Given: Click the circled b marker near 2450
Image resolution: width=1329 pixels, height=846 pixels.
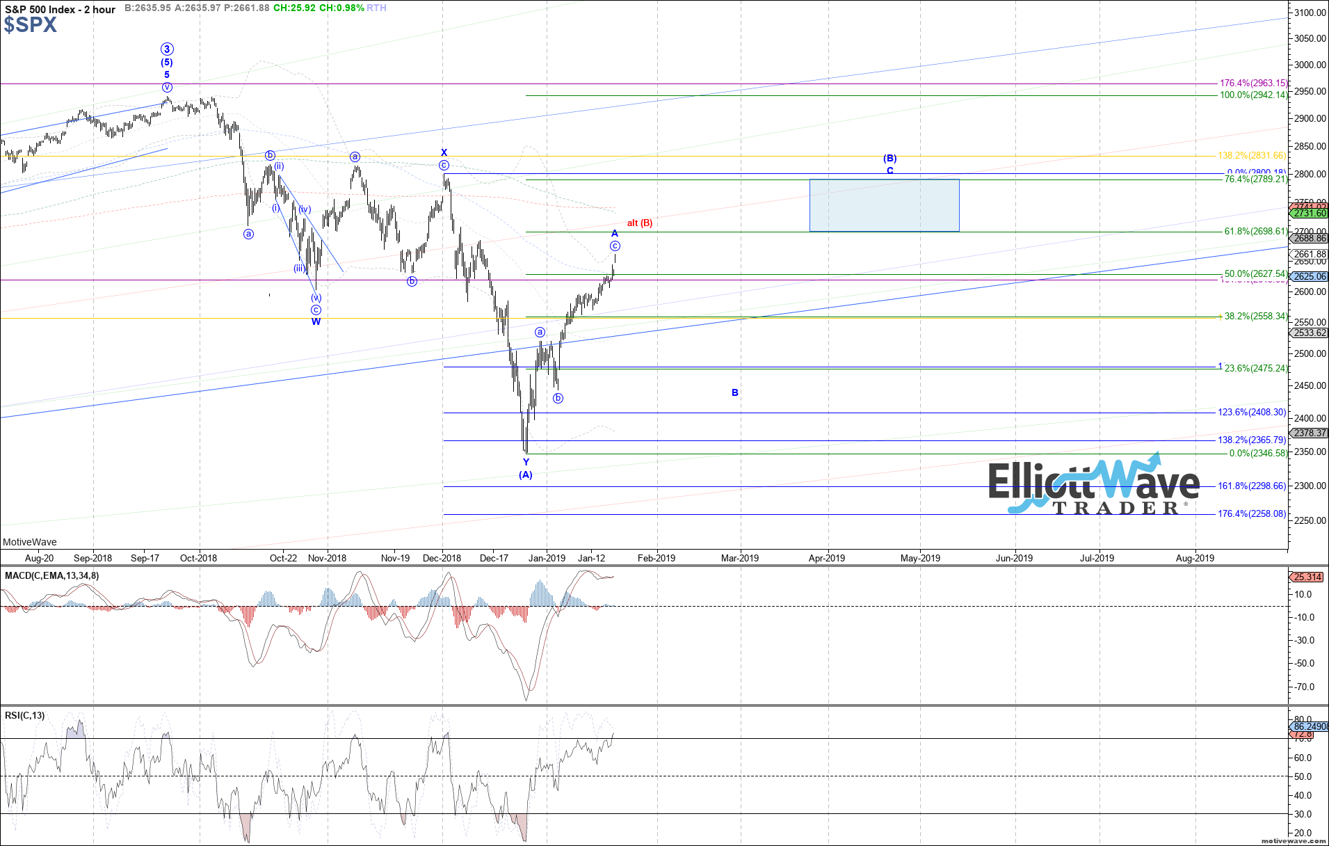Looking at the screenshot, I should pos(558,399).
